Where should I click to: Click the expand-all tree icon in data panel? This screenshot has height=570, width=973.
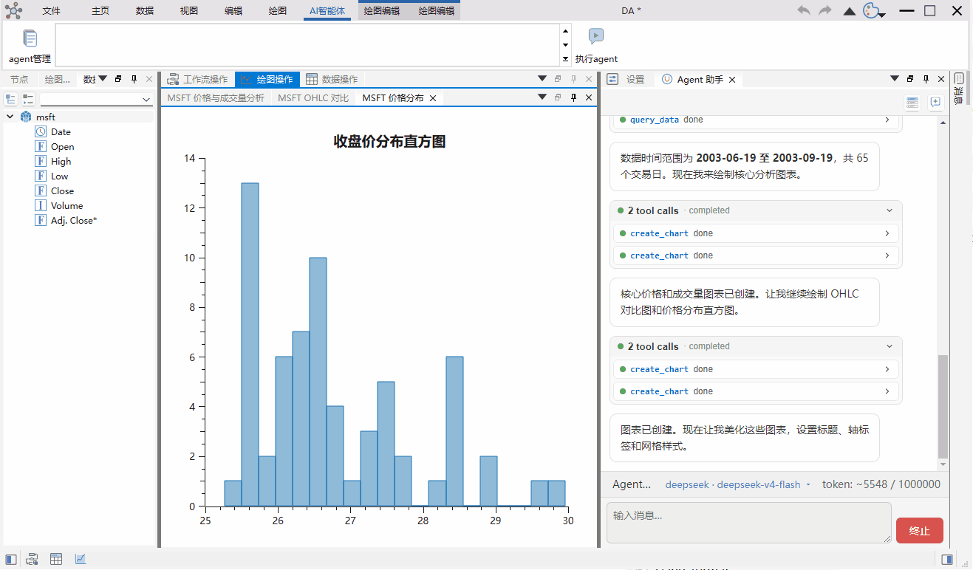(11, 99)
